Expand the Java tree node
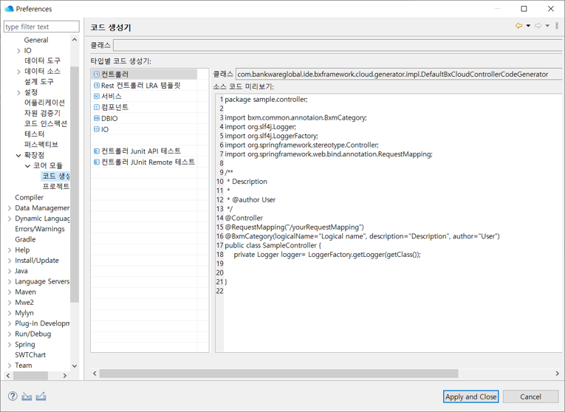Image resolution: width=565 pixels, height=412 pixels. (x=10, y=271)
